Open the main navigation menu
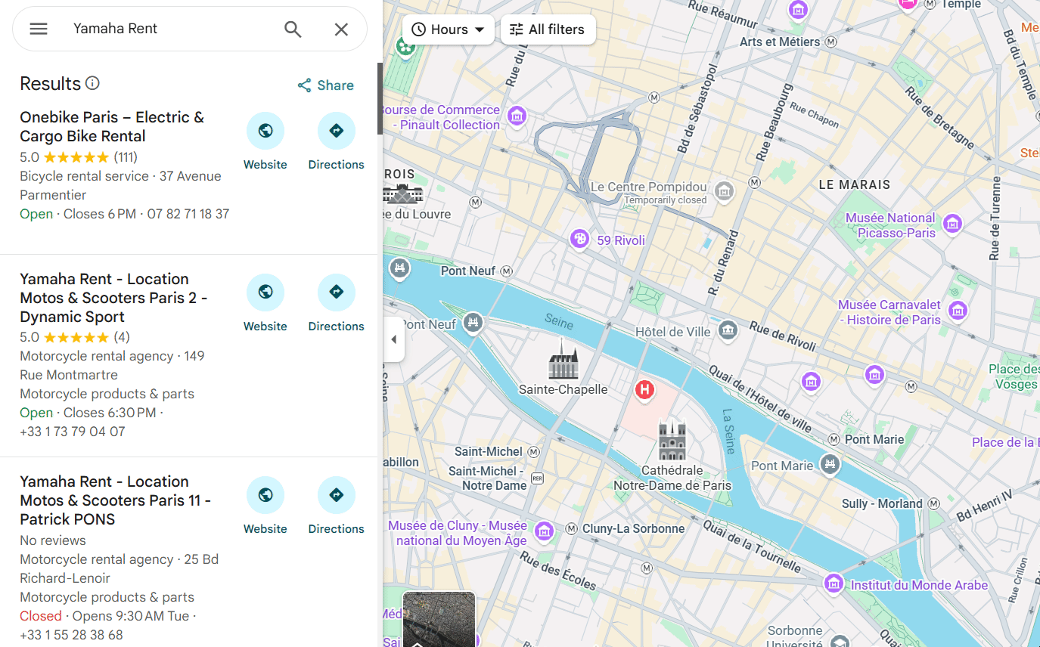The width and height of the screenshot is (1040, 647). pos(38,29)
